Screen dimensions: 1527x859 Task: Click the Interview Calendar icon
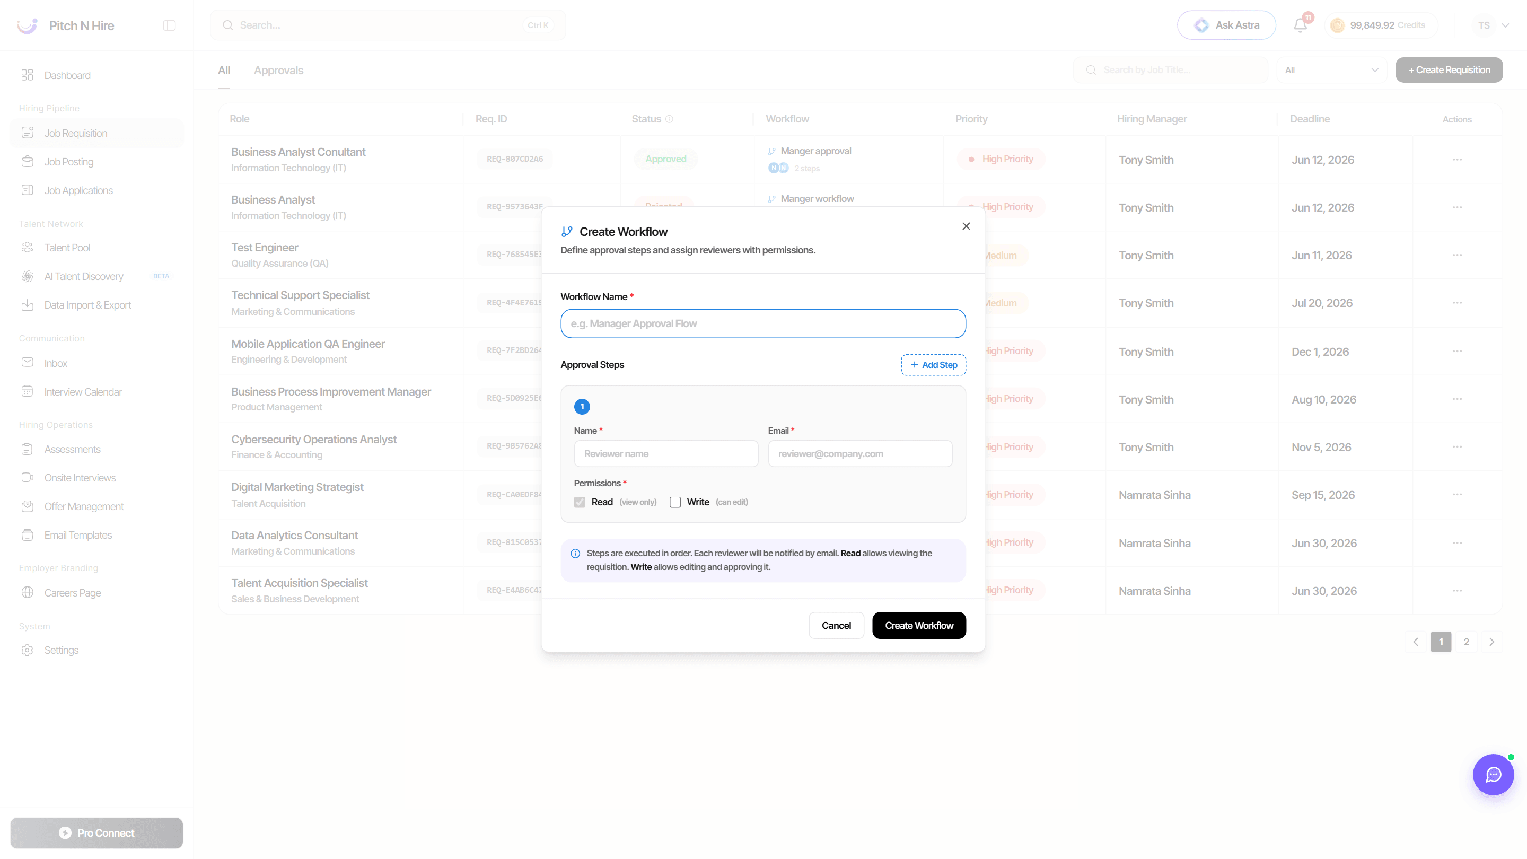pyautogui.click(x=27, y=391)
